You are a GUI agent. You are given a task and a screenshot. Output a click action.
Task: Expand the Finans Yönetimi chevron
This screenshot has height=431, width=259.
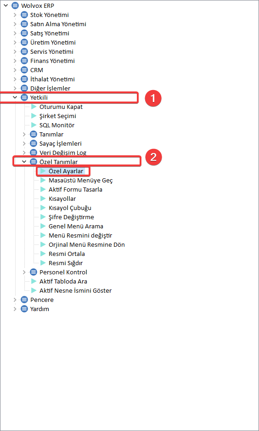pyautogui.click(x=15, y=61)
